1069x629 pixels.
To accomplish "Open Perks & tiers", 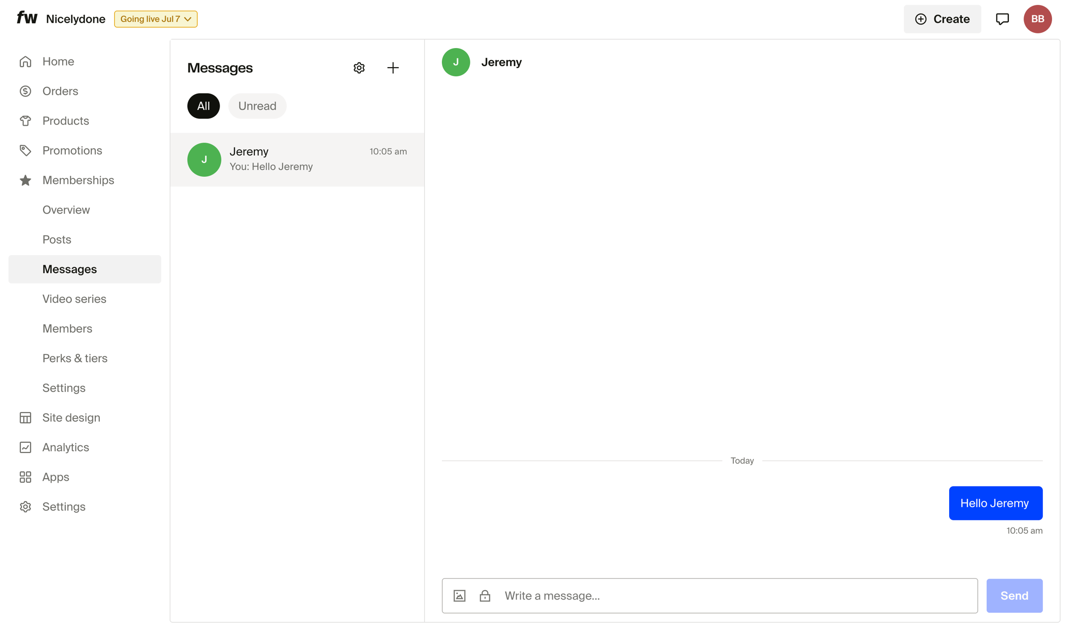I will (75, 359).
